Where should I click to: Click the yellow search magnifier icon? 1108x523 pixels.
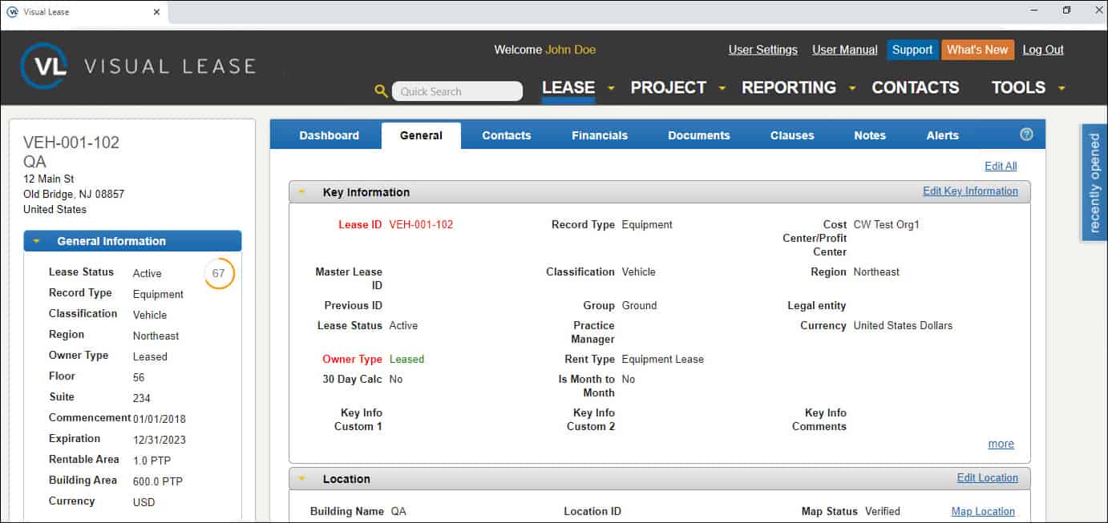tap(381, 91)
